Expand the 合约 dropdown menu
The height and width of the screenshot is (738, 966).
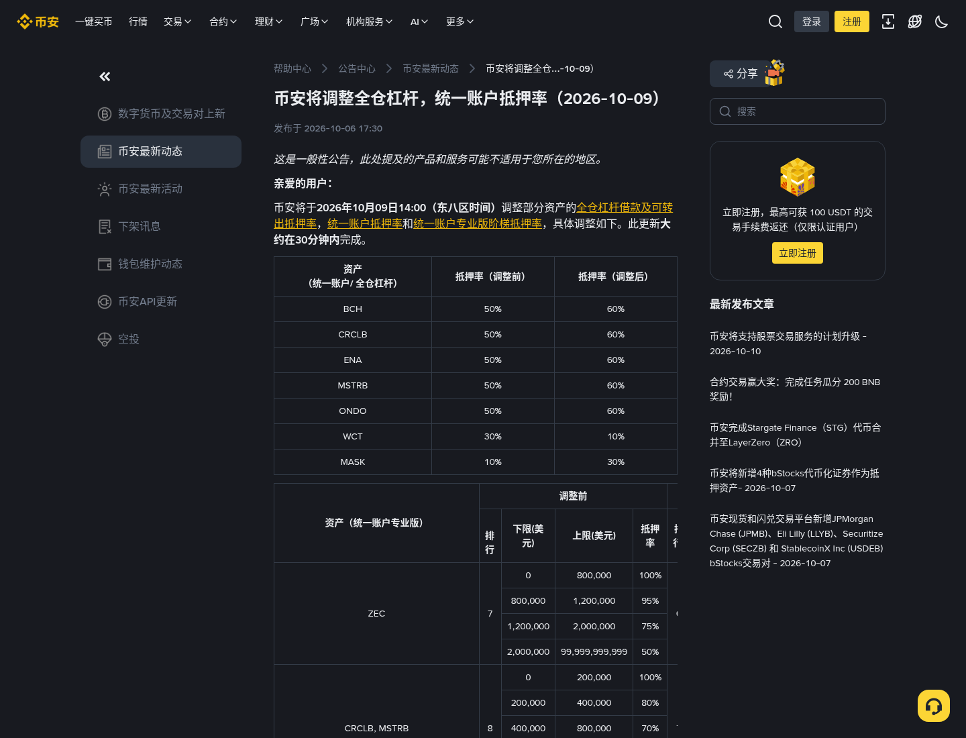point(223,21)
